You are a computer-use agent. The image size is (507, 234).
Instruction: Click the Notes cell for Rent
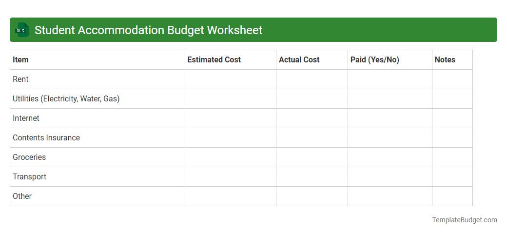[452, 79]
